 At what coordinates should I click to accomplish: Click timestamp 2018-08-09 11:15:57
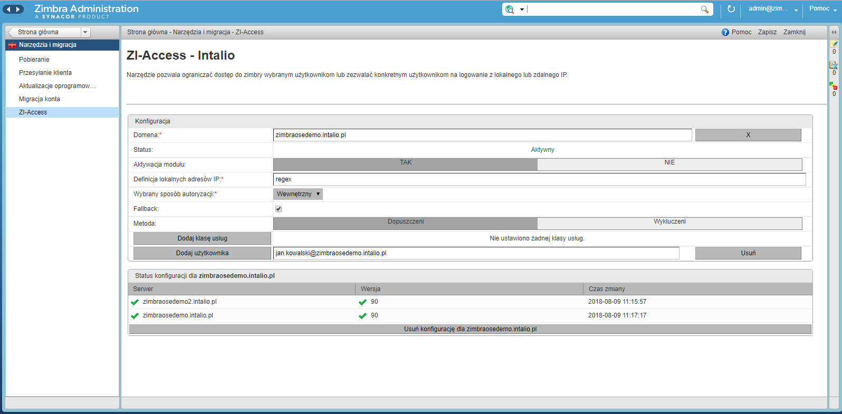(x=617, y=302)
